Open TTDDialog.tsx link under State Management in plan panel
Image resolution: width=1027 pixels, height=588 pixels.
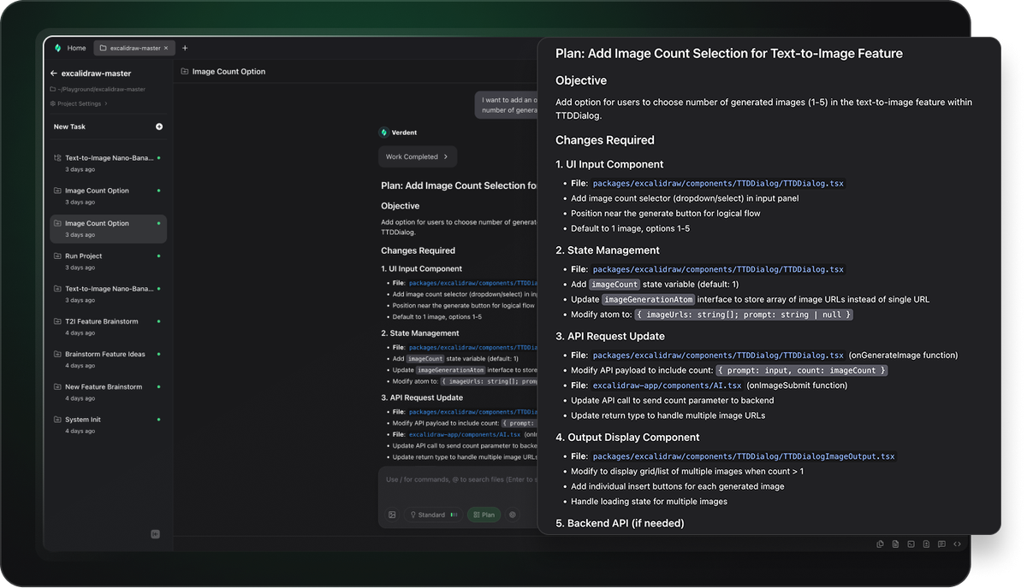(x=718, y=269)
